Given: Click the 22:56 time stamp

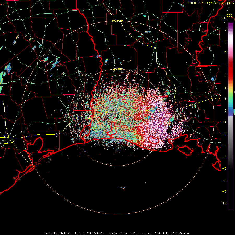Looking at the screenshot, I should (x=185, y=233).
